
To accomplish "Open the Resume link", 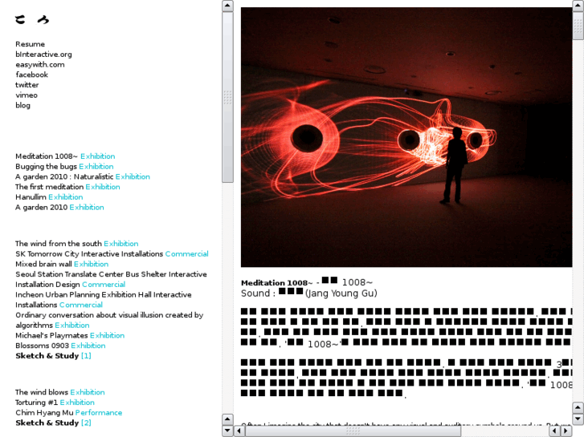I will click(x=31, y=44).
